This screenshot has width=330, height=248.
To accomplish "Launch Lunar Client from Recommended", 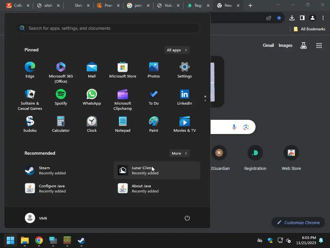I will pos(157,170).
